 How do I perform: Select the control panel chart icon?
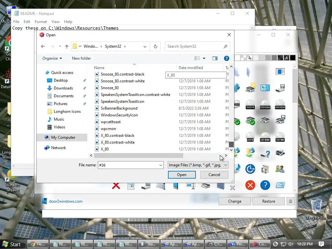click(265, 88)
